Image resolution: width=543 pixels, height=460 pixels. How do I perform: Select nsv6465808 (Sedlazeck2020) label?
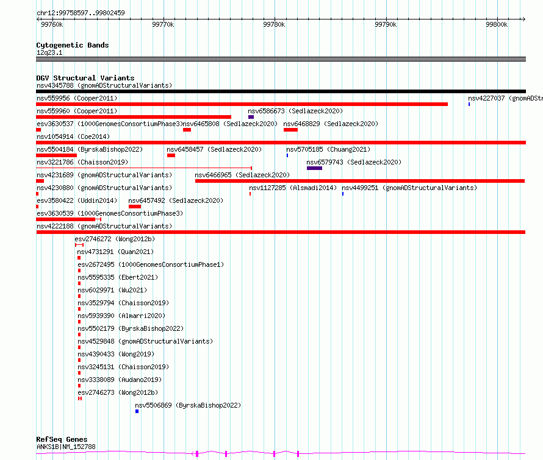pyautogui.click(x=230, y=124)
